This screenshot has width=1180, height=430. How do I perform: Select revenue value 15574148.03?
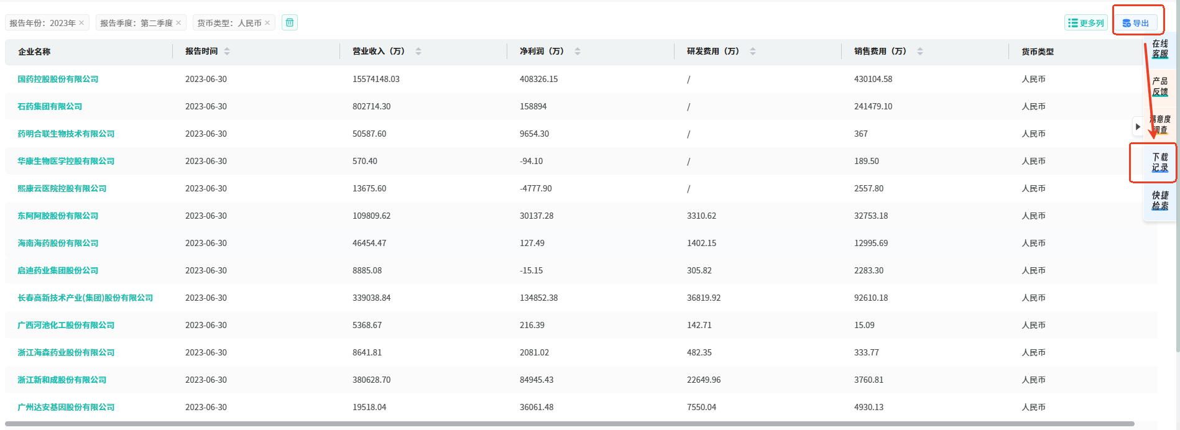click(x=376, y=79)
